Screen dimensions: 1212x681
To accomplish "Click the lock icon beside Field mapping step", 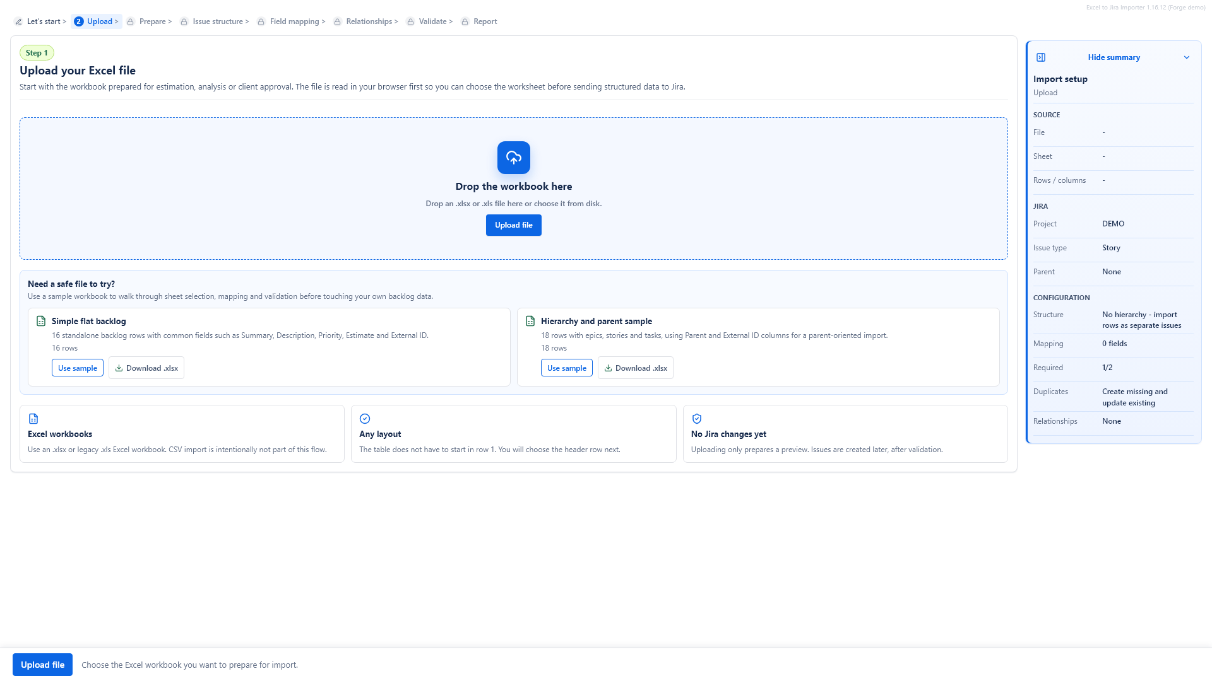I will (261, 21).
